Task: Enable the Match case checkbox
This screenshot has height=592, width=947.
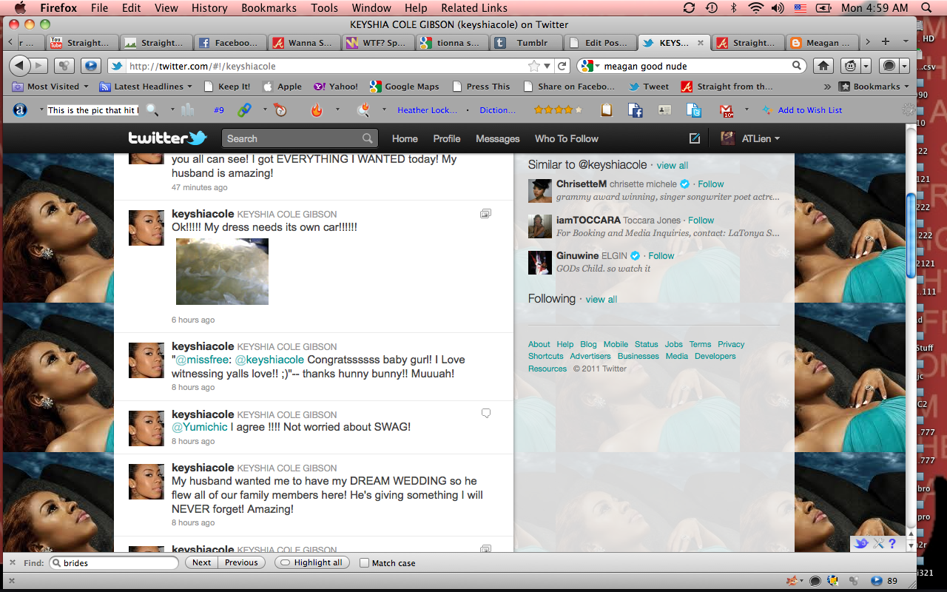Action: [364, 563]
